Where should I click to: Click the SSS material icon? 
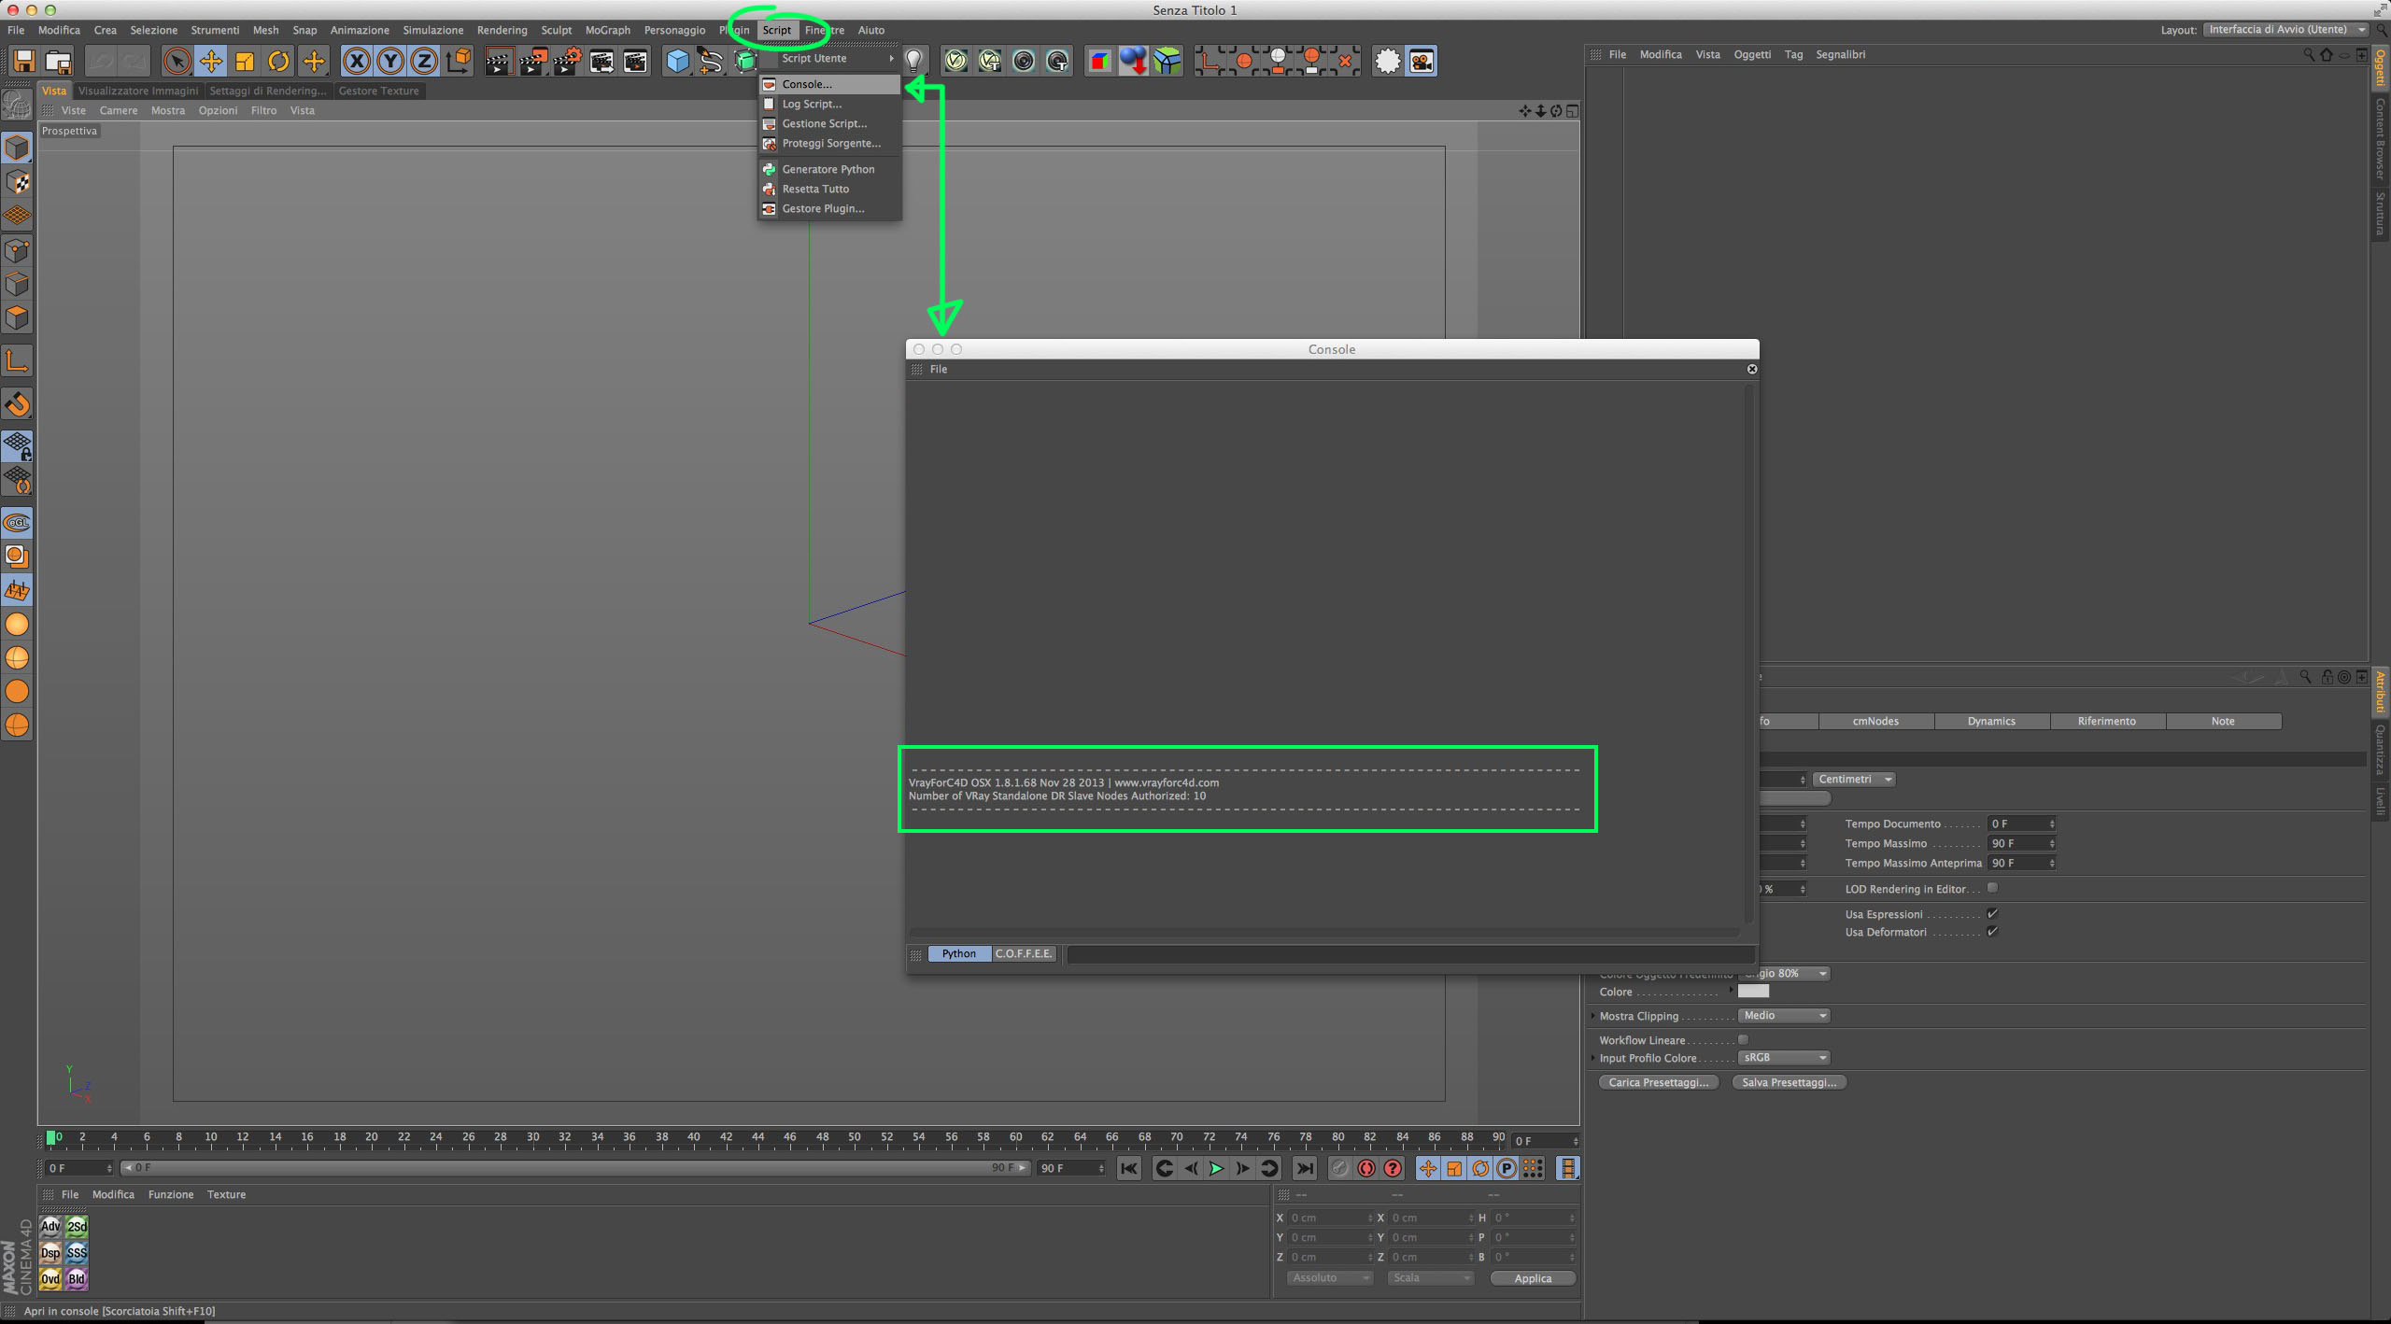[x=77, y=1252]
